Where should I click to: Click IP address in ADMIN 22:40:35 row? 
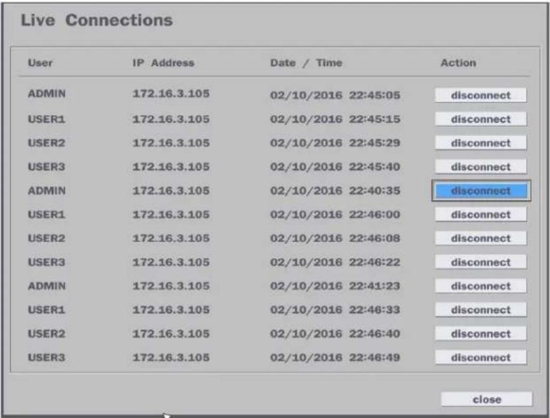coord(171,191)
